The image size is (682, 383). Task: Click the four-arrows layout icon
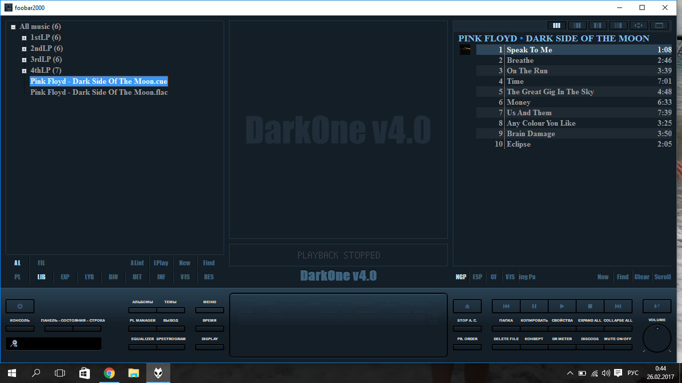(x=639, y=25)
